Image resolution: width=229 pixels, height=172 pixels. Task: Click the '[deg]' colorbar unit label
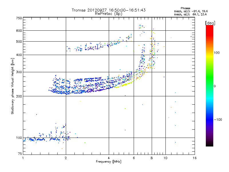210,23
